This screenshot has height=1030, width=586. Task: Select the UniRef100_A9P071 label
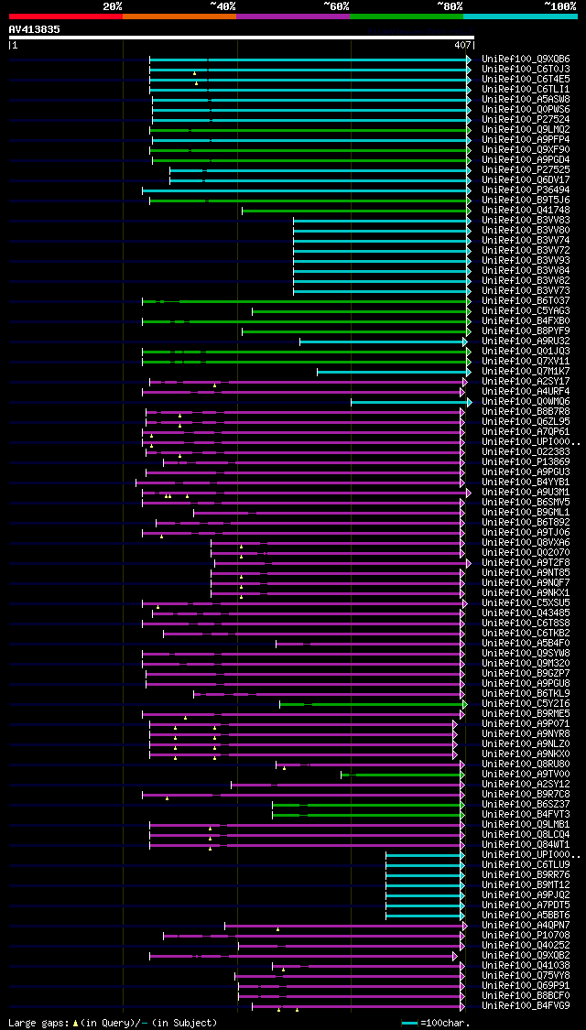(x=526, y=724)
